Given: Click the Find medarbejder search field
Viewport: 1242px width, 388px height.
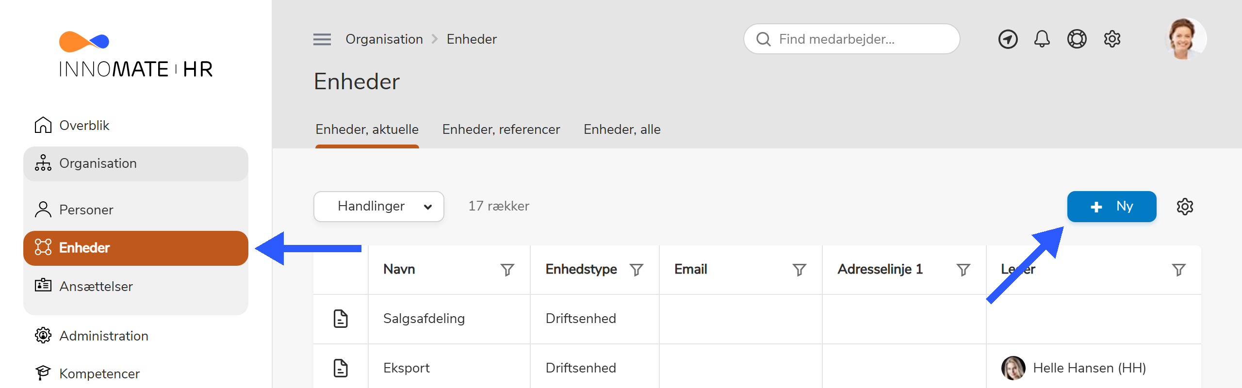Looking at the screenshot, I should 851,39.
